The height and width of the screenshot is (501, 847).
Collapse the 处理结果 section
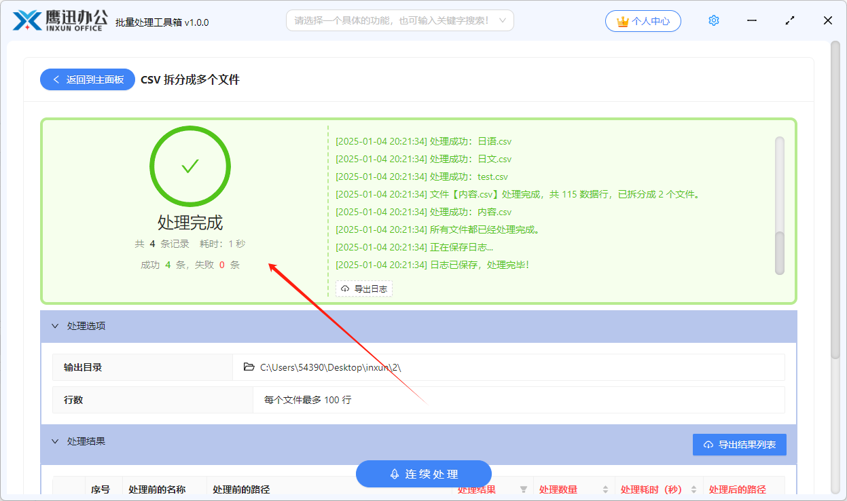pyautogui.click(x=56, y=441)
